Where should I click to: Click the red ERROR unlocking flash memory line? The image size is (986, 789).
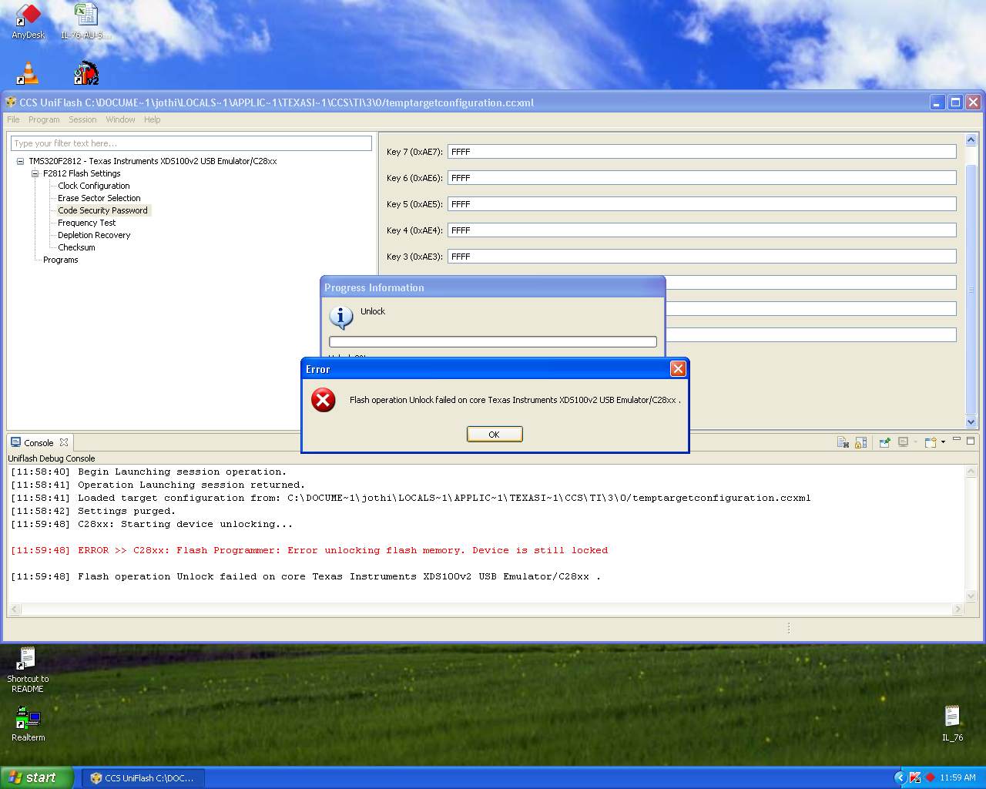310,550
